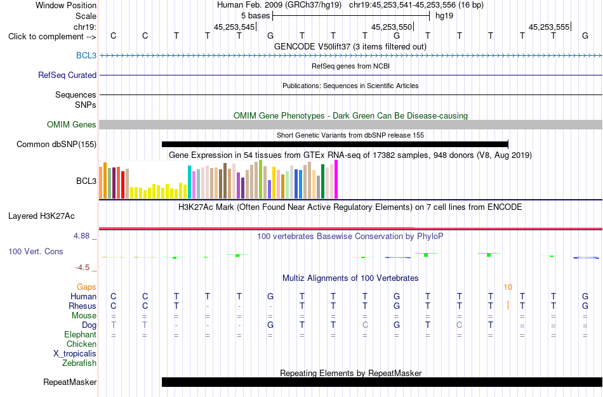Click 'Repeating Elements by RepeatMasker' title
This screenshot has width=603, height=397.
pyautogui.click(x=351, y=373)
